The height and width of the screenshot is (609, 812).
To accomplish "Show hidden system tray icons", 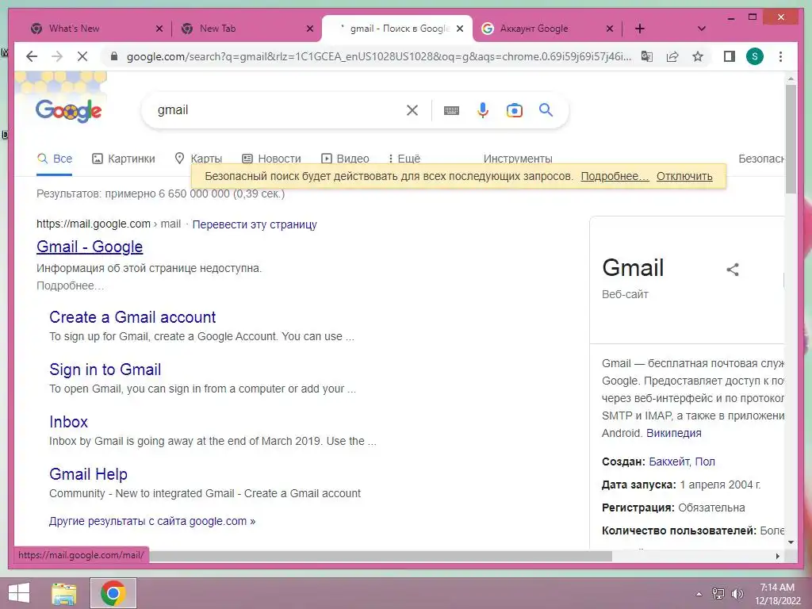I will [699, 594].
